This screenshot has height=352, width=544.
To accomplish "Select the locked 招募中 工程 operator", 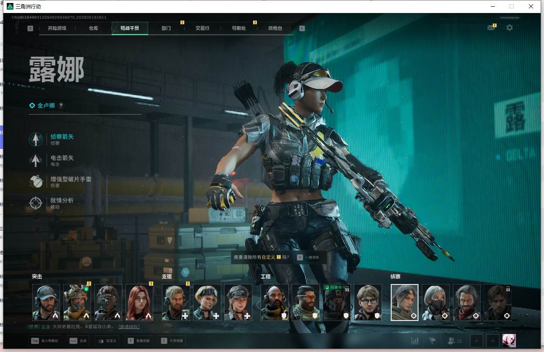I will (337, 302).
